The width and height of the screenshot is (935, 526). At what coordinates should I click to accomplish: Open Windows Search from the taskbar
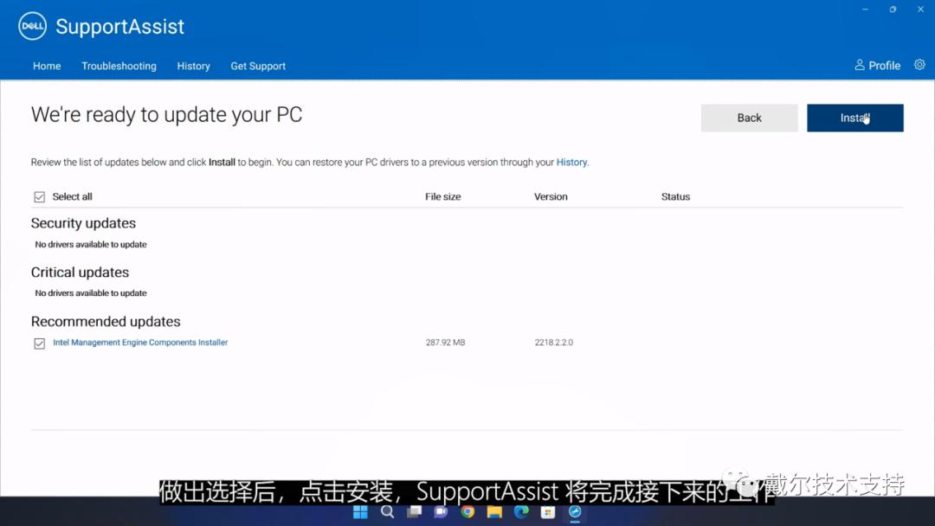[x=387, y=512]
